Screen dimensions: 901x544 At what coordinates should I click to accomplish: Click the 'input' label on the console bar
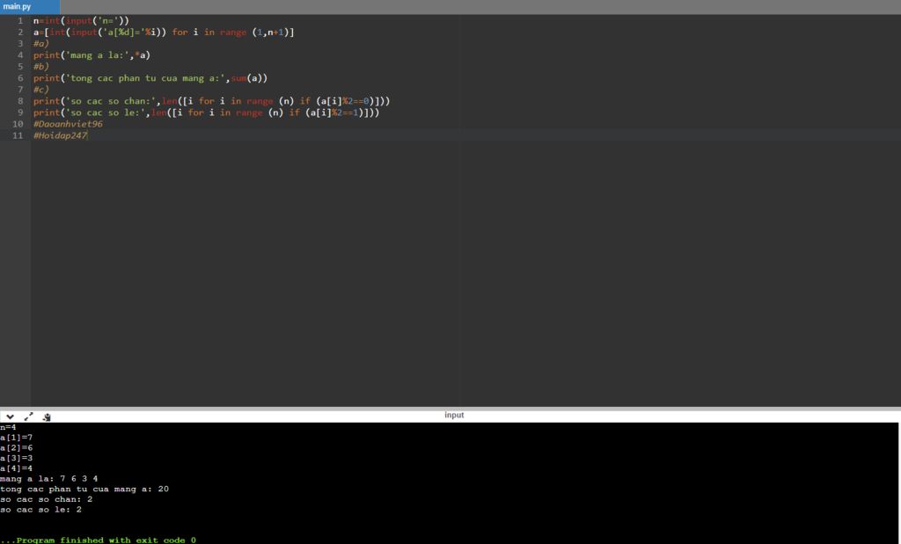(454, 415)
